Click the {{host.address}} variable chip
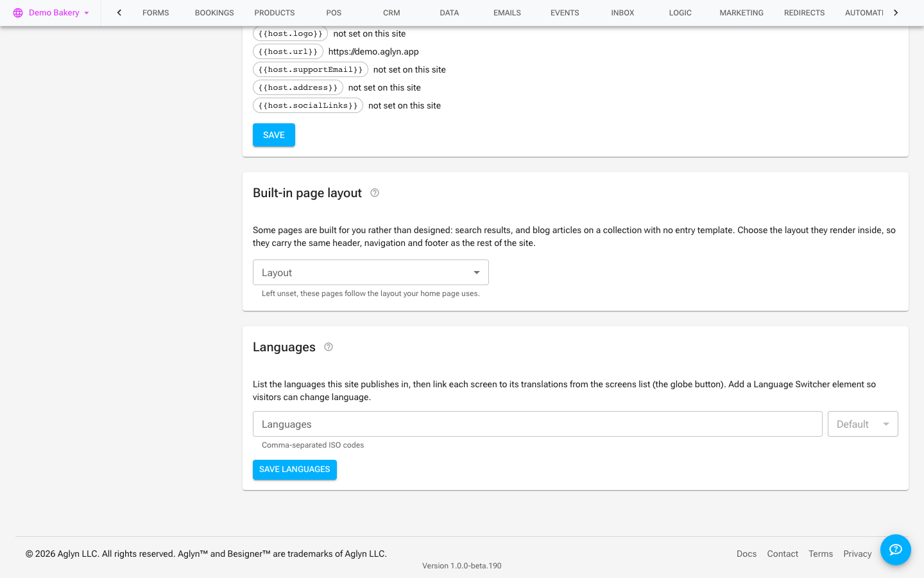This screenshot has height=578, width=924. [x=298, y=87]
